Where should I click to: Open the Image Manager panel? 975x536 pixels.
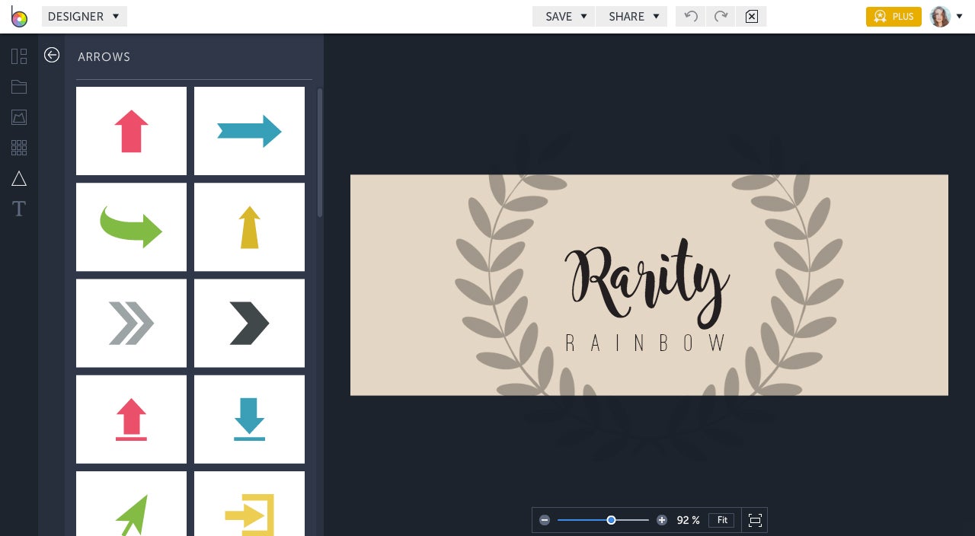coord(19,117)
